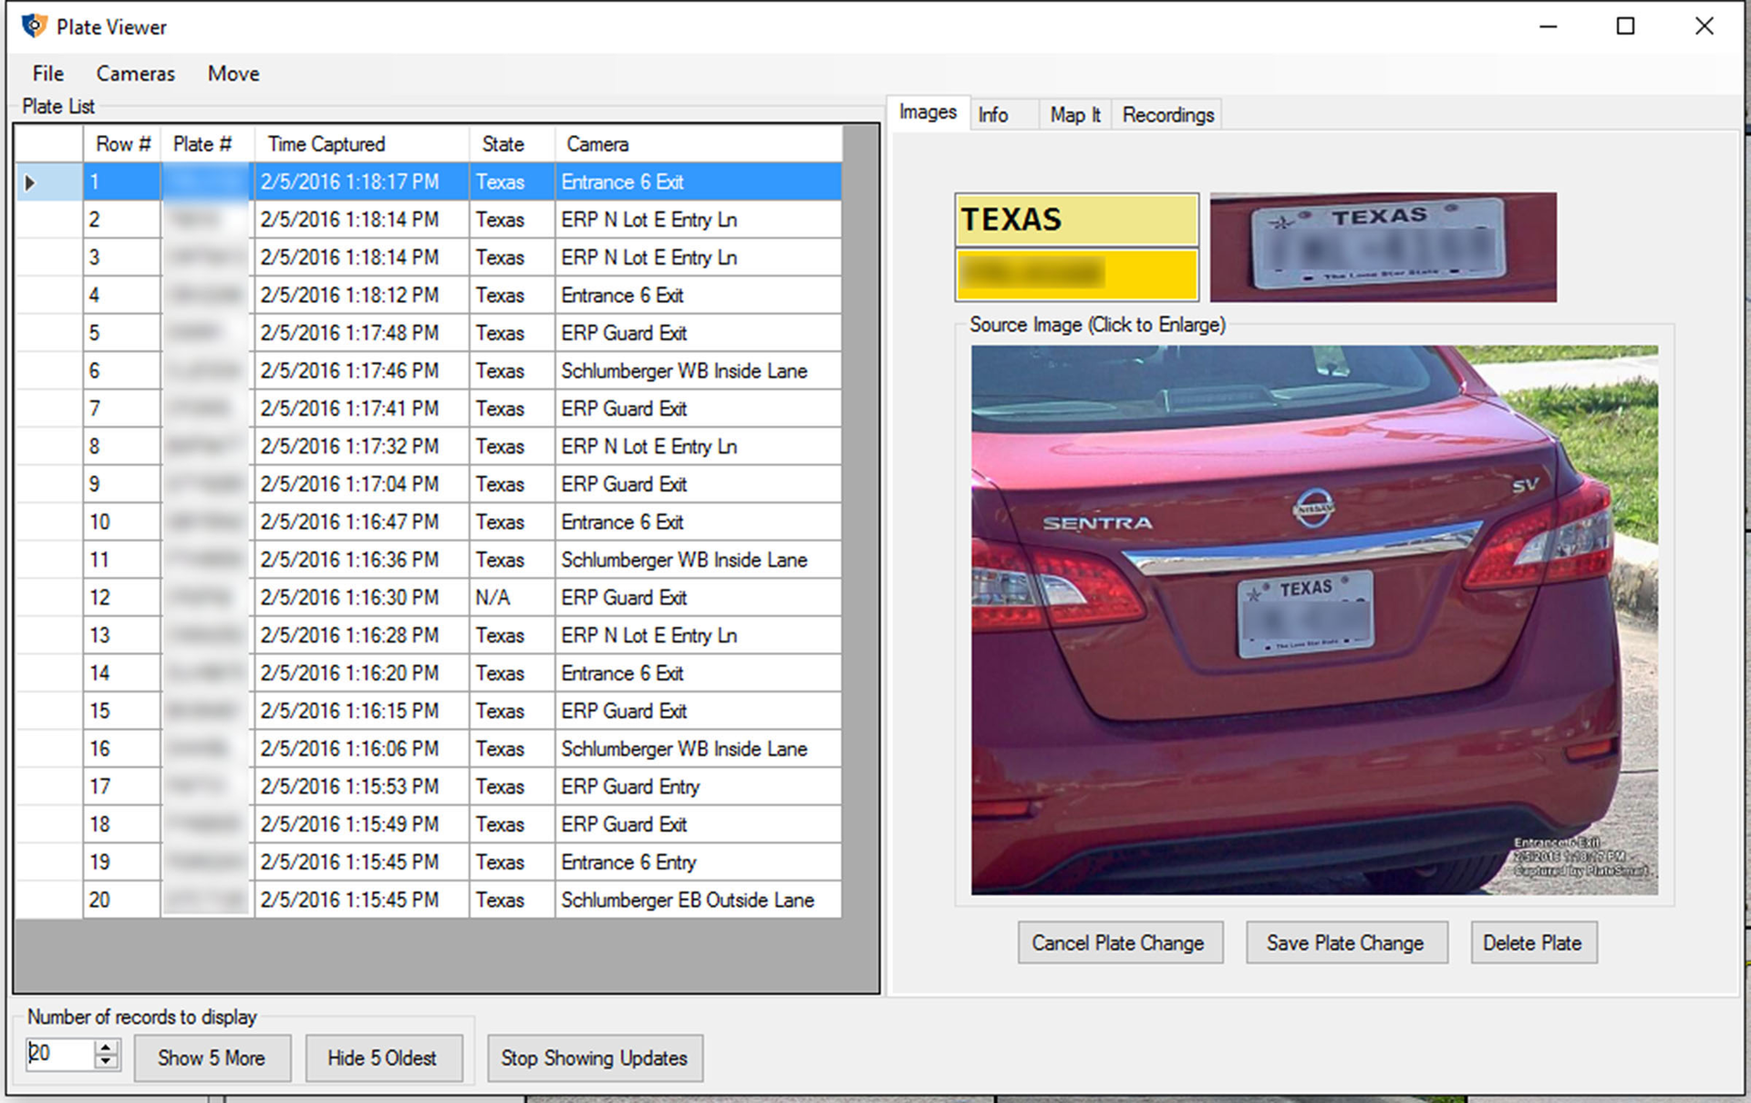Open the File menu

pos(47,73)
